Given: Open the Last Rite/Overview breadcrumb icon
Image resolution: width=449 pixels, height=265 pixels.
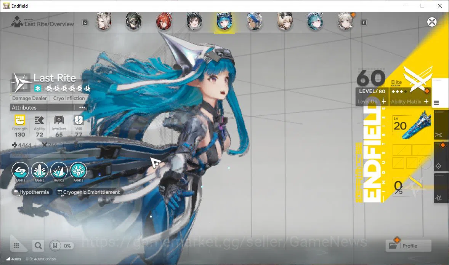Looking at the screenshot, I should pos(17,22).
